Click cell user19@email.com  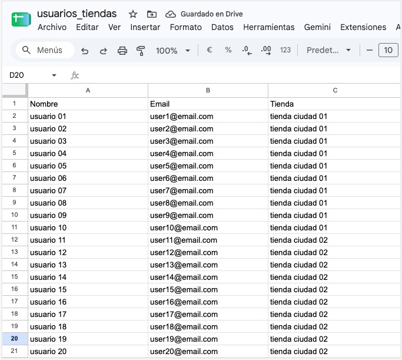pyautogui.click(x=208, y=339)
